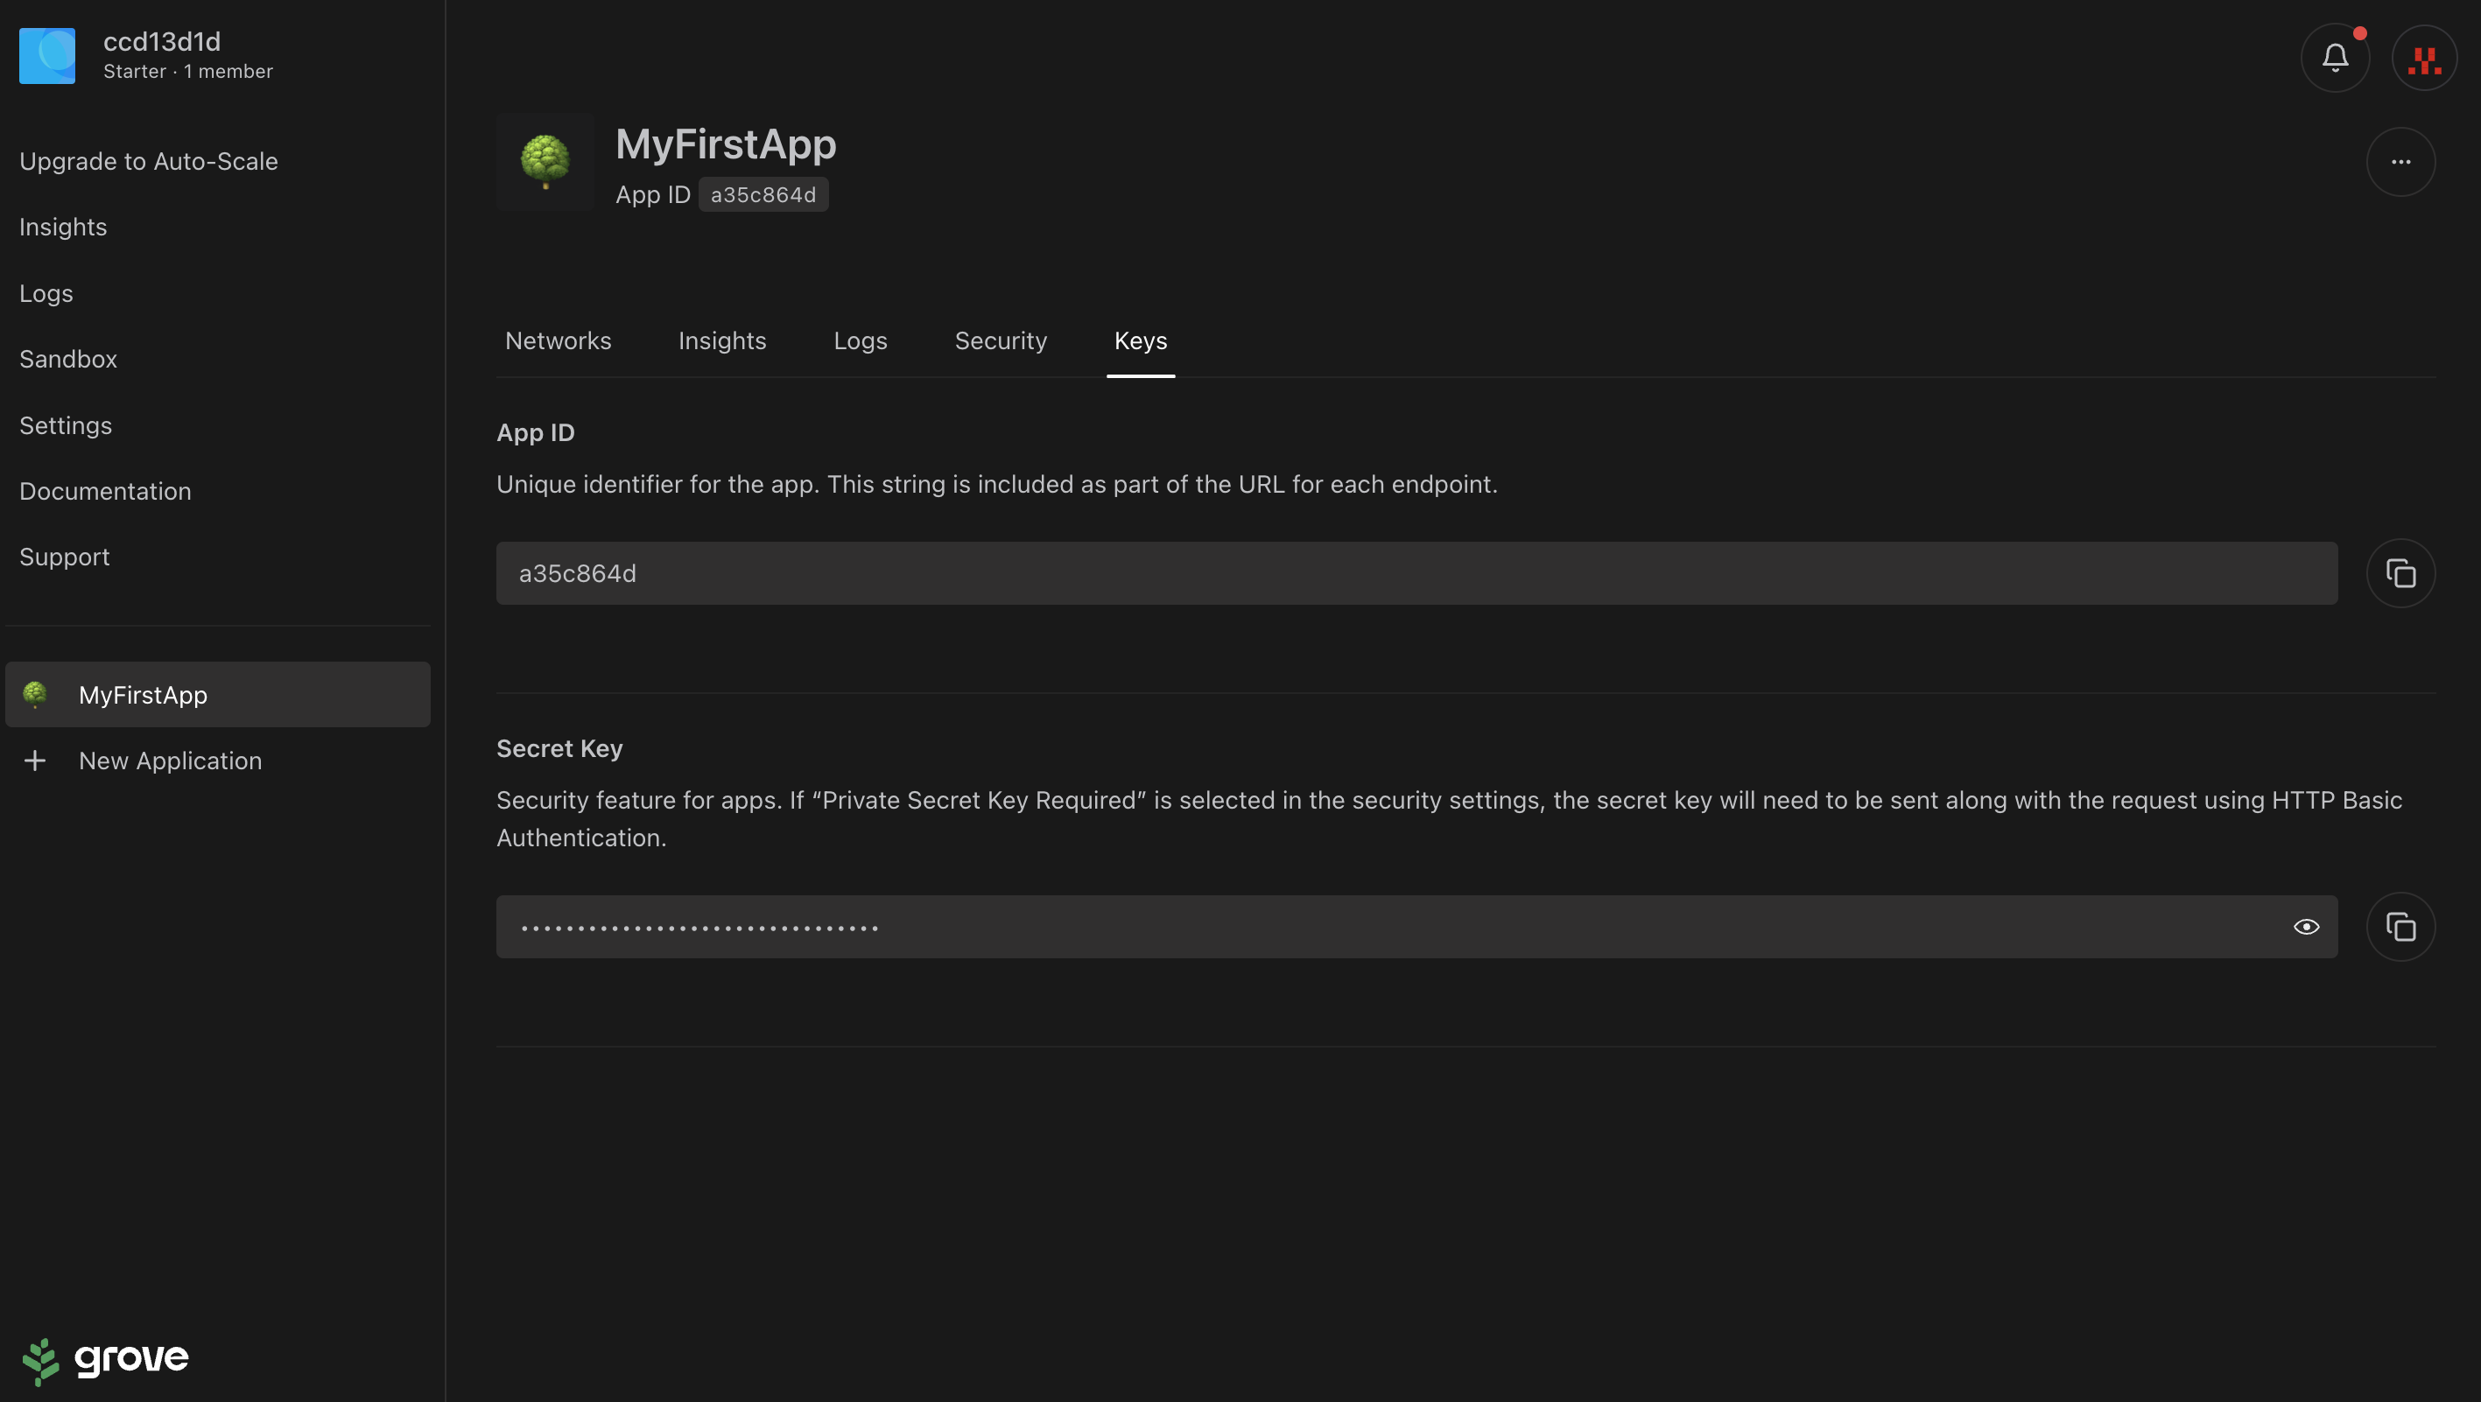The height and width of the screenshot is (1402, 2481).
Task: Go to Sandbox in the sidebar
Action: click(x=68, y=359)
